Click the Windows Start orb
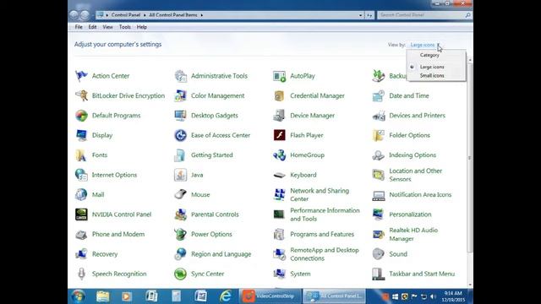This screenshot has width=541, height=304. [x=79, y=296]
